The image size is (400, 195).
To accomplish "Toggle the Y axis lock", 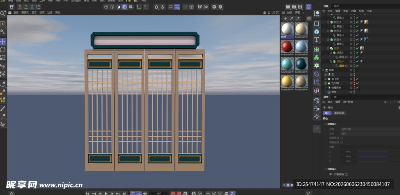I will (26, 7).
